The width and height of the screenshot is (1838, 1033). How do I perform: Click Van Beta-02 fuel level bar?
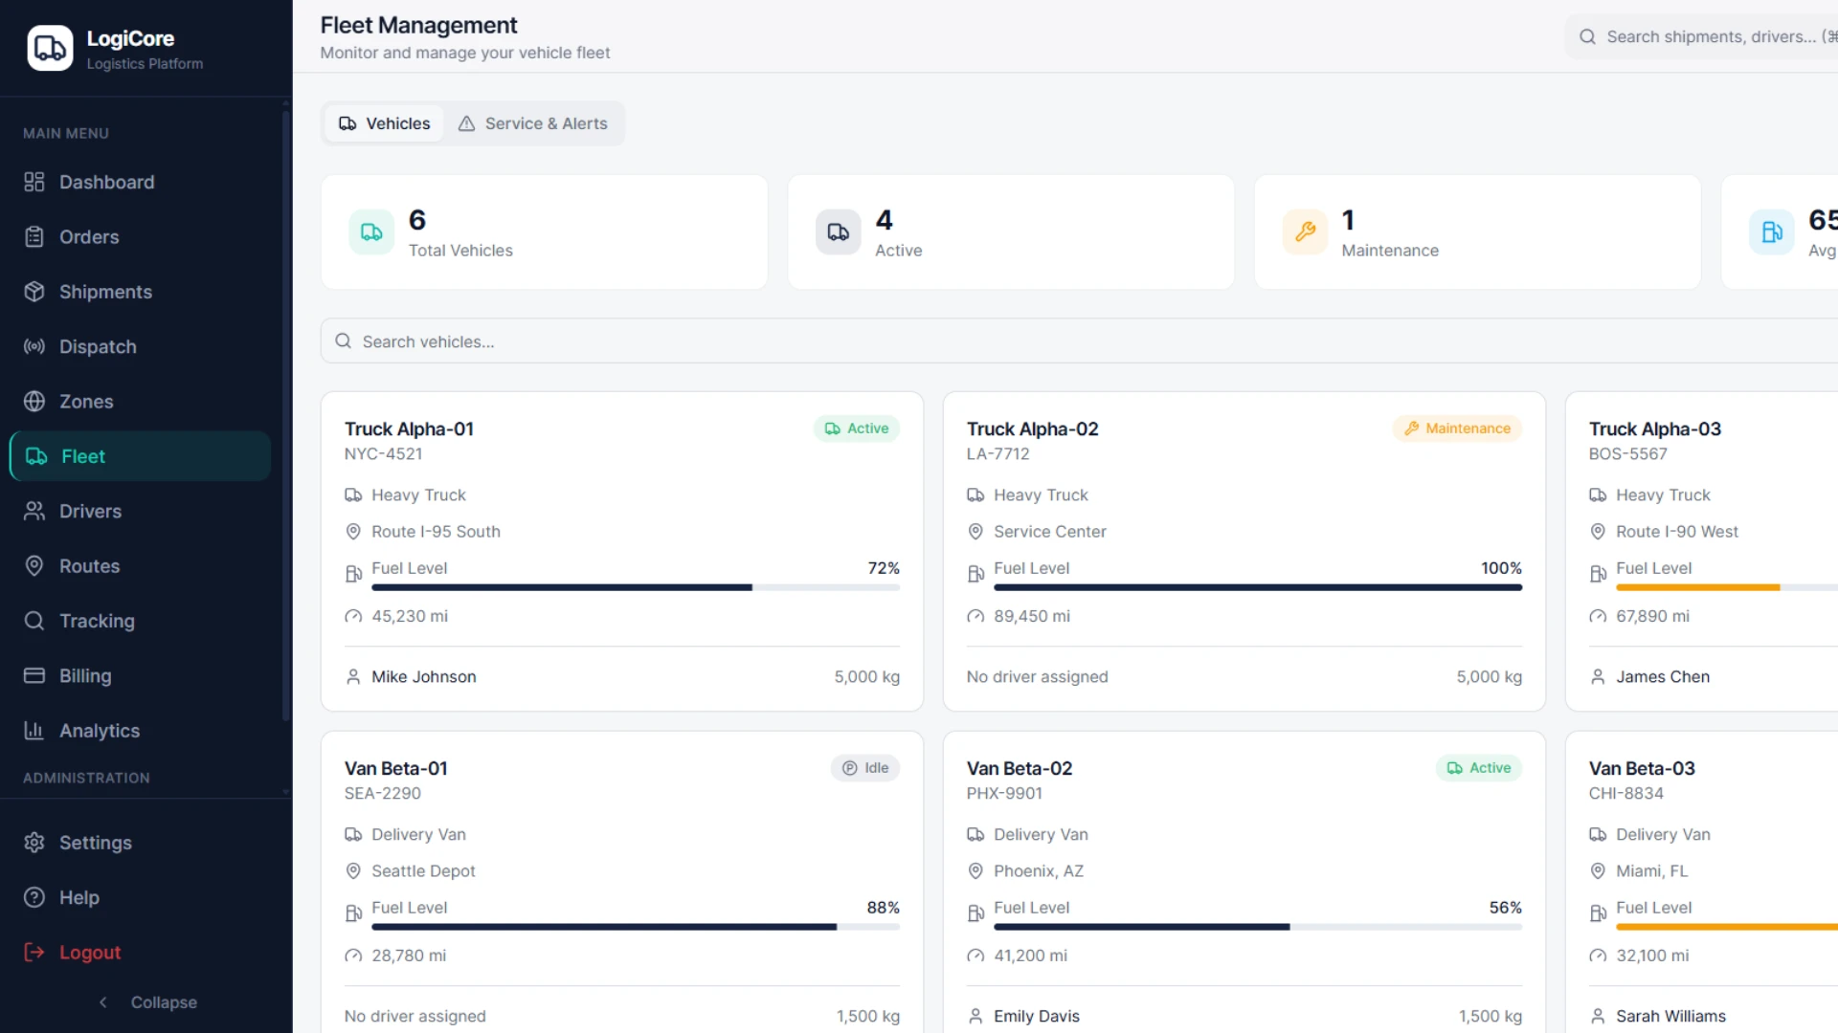click(1258, 927)
